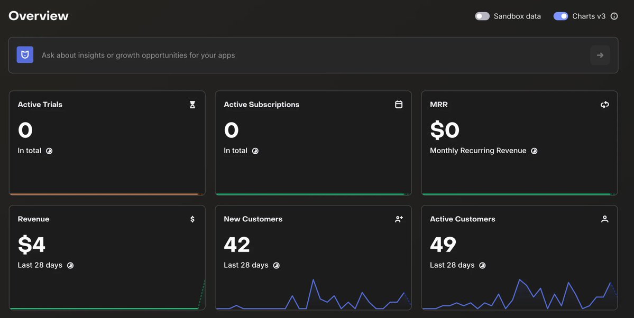Screen dimensions: 634x318
Task: Click the period icon beside Active Subscriptions 'In total'
Action: tap(255, 151)
